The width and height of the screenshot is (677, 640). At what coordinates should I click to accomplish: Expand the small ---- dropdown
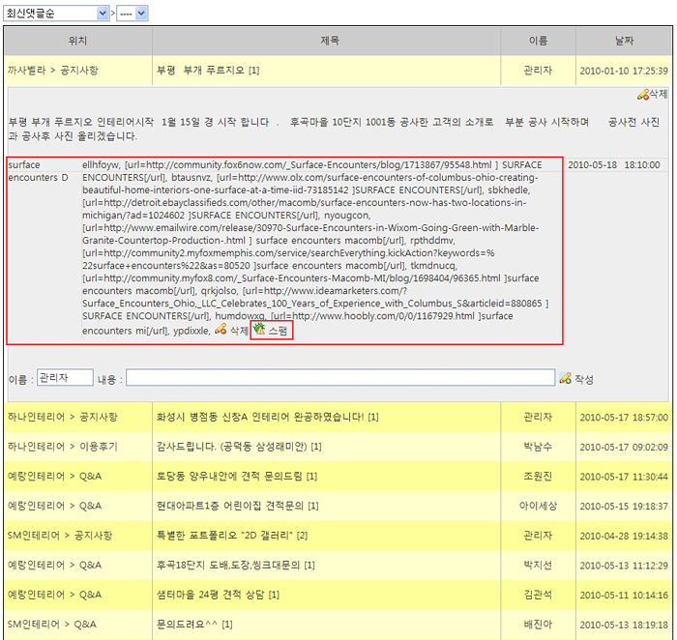134,14
